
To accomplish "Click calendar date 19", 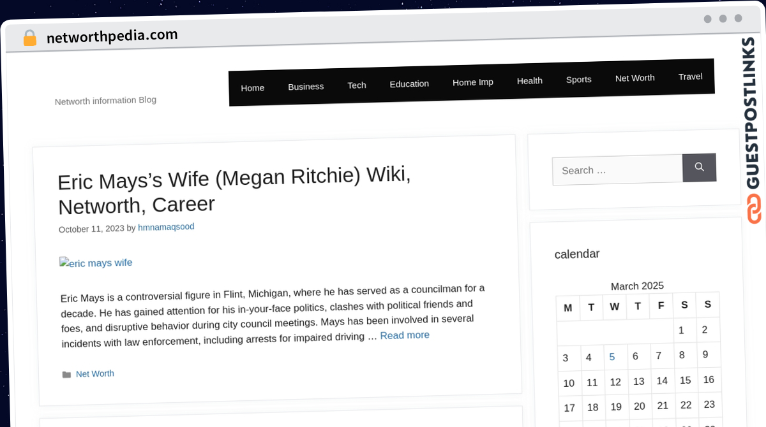I will [x=616, y=407].
